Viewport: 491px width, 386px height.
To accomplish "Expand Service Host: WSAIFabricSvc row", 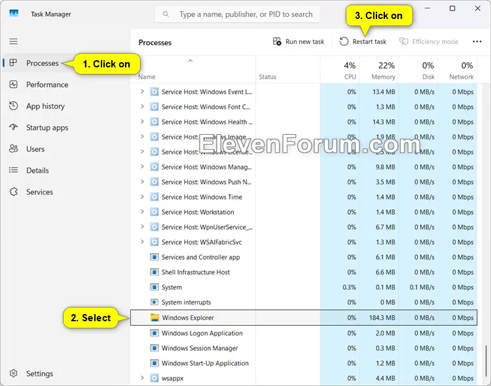I will [142, 241].
